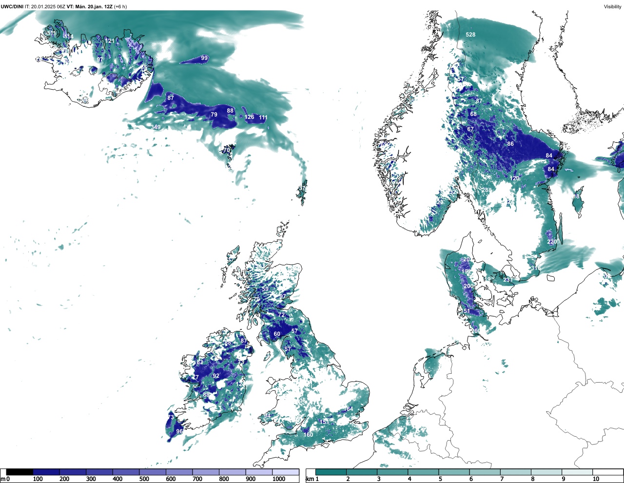The height and width of the screenshot is (483, 624).
Task: Click the 2–3 km legend swatch
Action: tap(362, 472)
